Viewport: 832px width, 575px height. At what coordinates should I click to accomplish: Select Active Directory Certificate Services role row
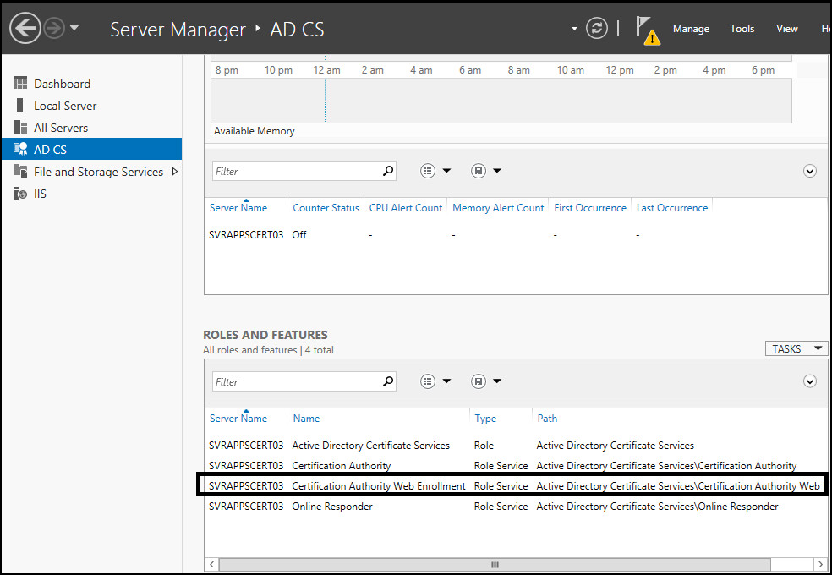click(x=515, y=446)
